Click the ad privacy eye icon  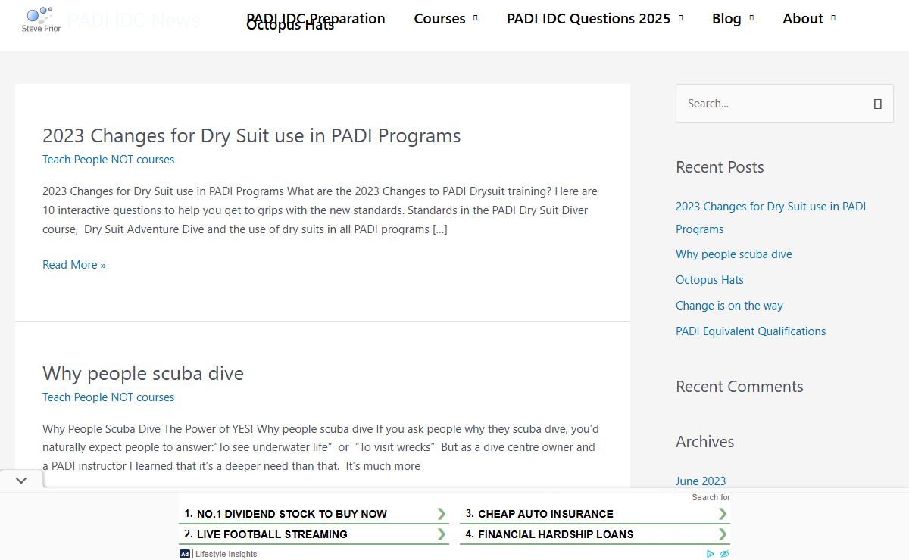click(724, 554)
